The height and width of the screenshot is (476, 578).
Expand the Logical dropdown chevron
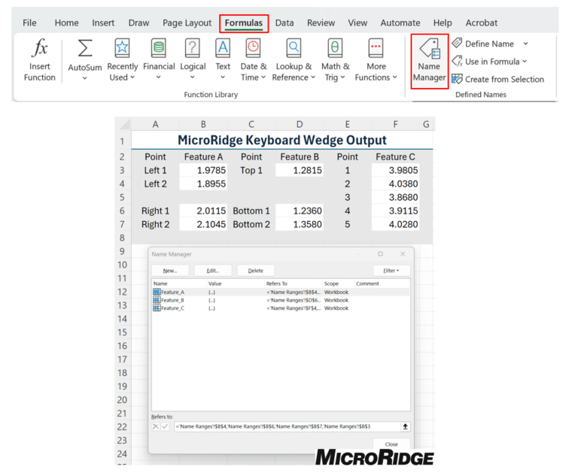point(192,77)
